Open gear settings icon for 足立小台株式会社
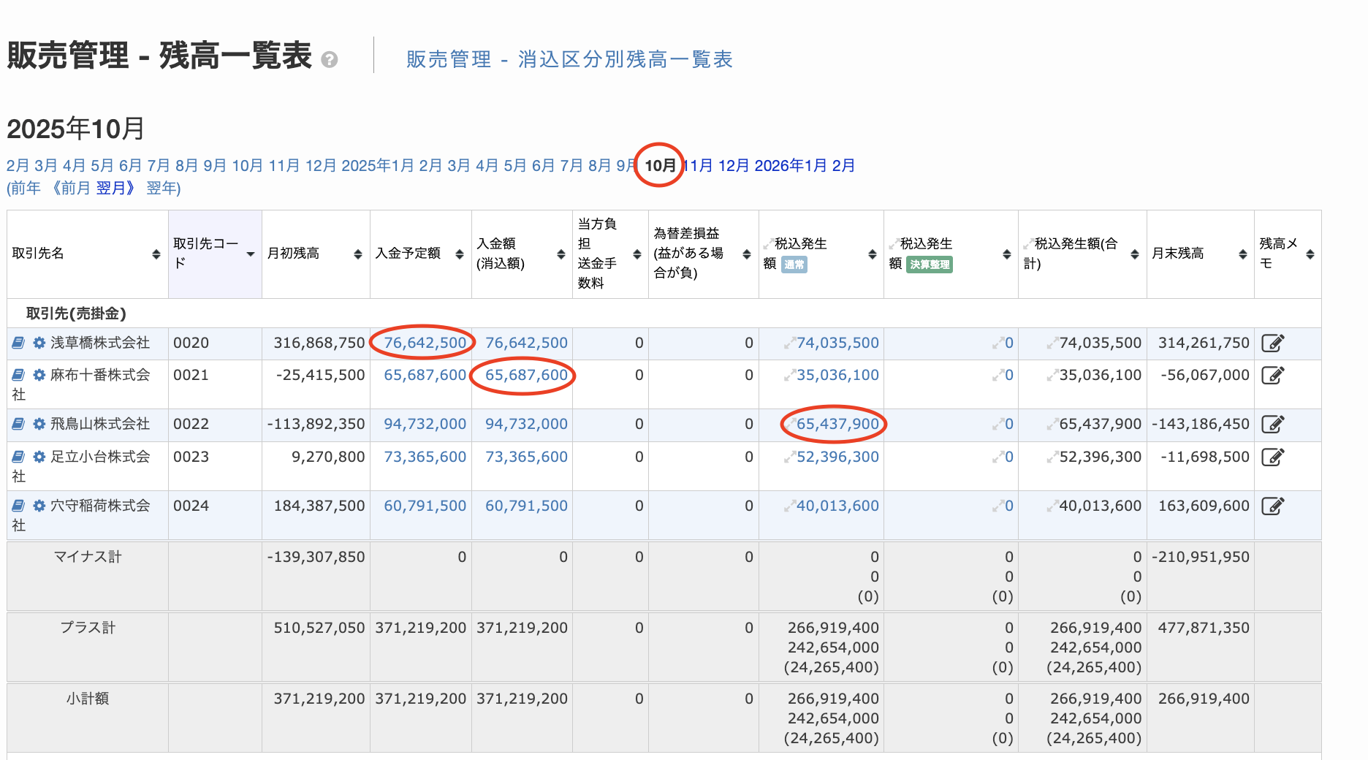 coord(39,457)
